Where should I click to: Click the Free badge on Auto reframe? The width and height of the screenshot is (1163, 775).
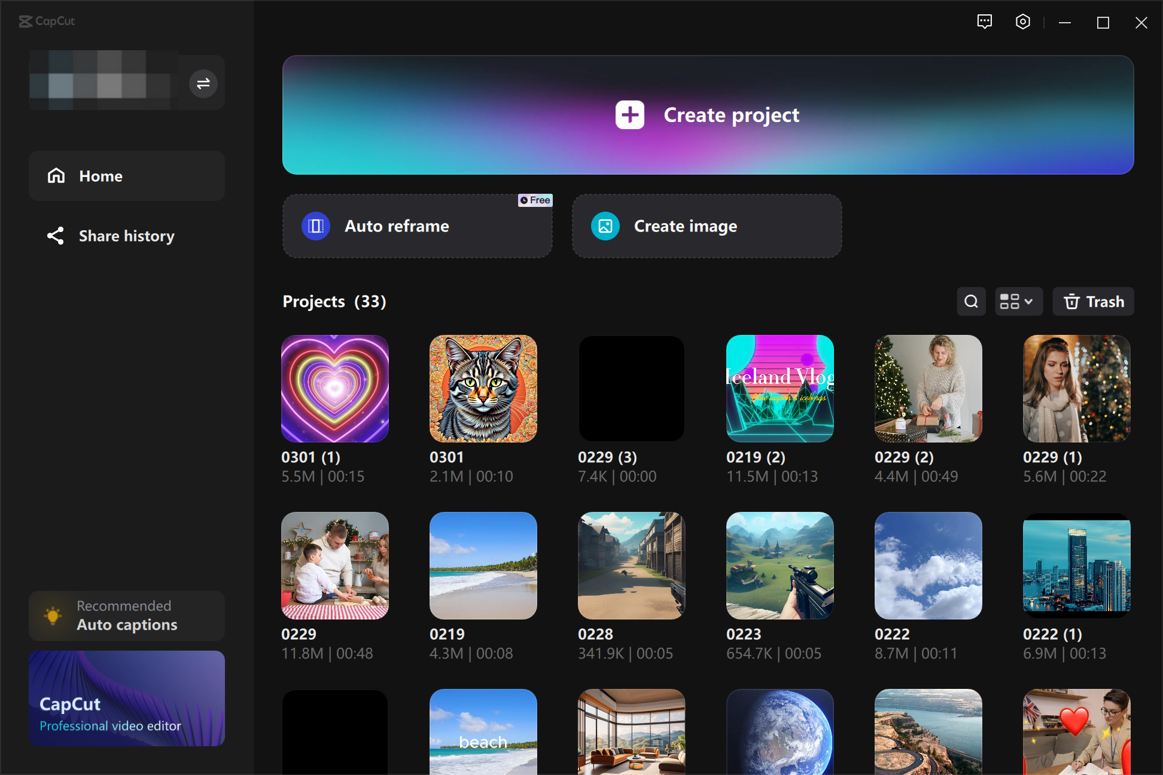(x=535, y=200)
